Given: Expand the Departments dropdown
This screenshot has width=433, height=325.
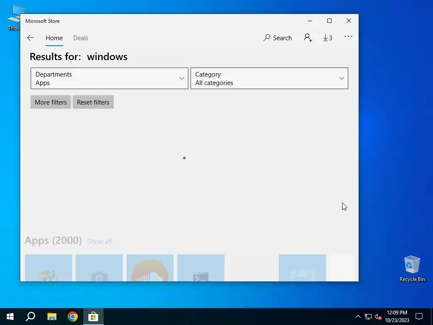Looking at the screenshot, I should [x=110, y=78].
